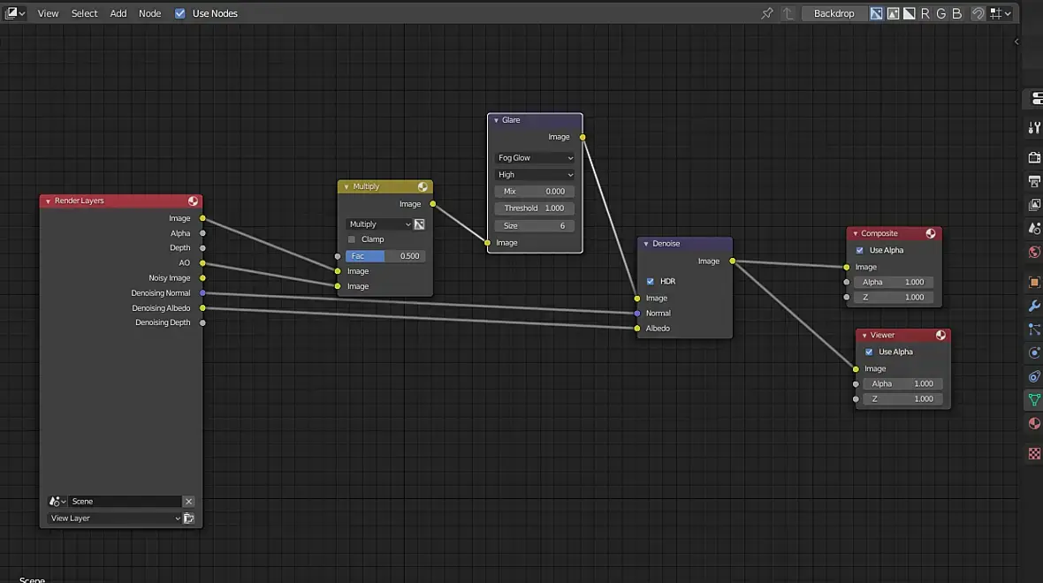
Task: Open the Output properties tab
Action: 1034,181
